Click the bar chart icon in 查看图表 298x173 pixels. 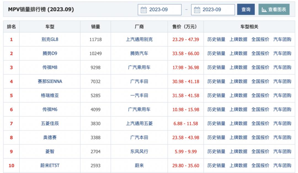(x=264, y=10)
